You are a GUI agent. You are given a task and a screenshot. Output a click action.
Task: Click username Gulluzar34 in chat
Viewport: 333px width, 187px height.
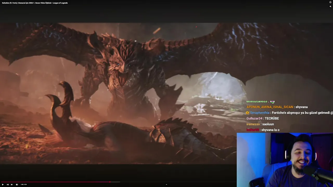pyautogui.click(x=254, y=118)
